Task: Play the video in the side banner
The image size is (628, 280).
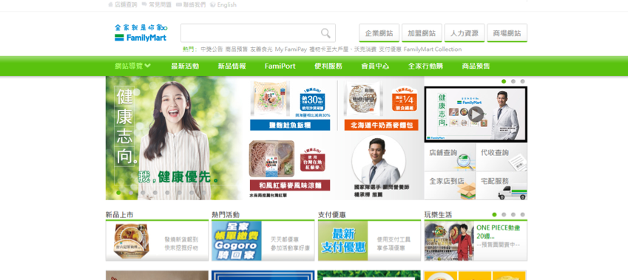Action: 476,115
